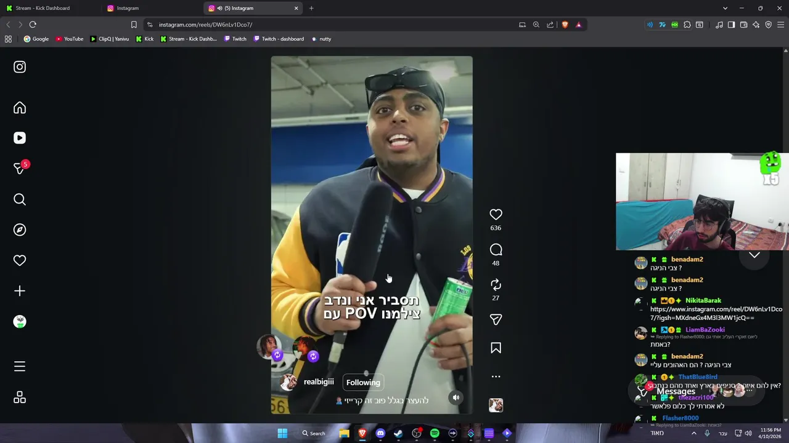Open direct messages icon with 5 badge

(20, 168)
